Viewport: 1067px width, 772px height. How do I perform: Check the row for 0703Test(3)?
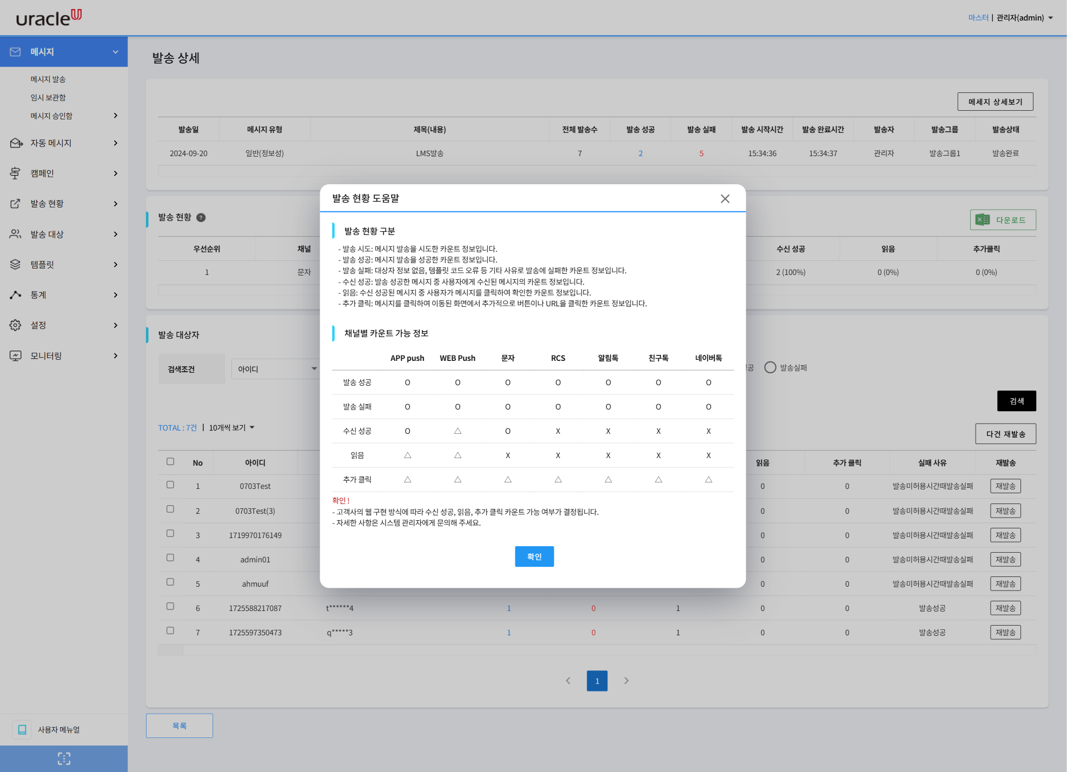[x=170, y=509]
